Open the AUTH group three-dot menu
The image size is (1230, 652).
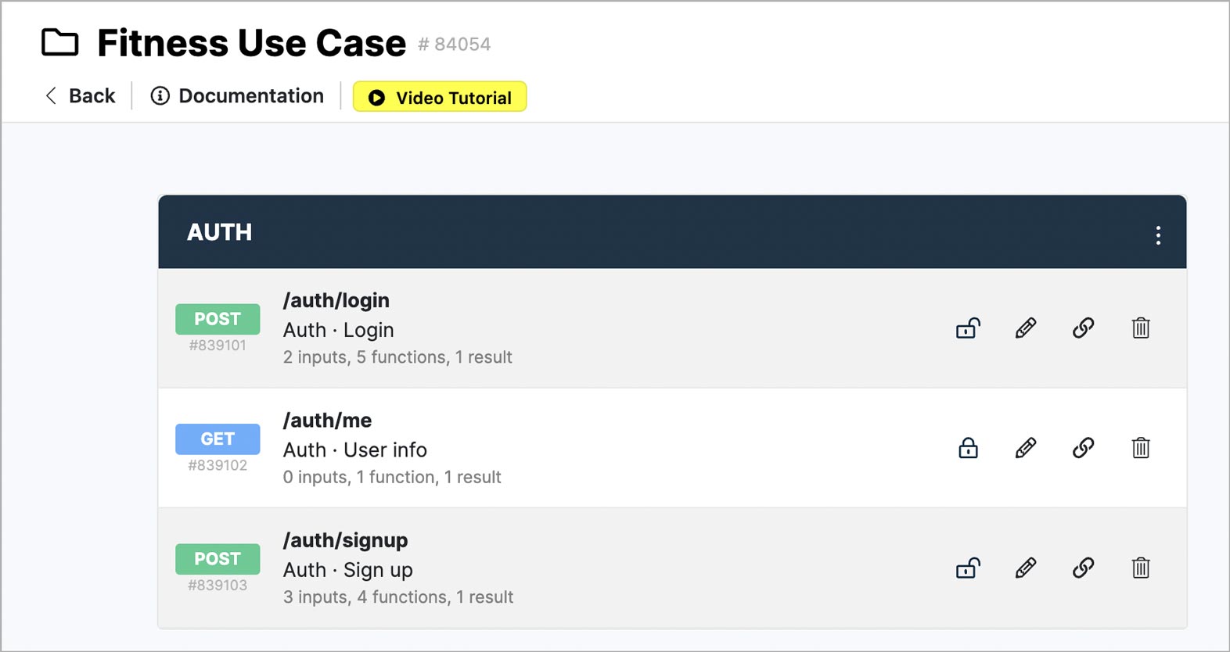point(1158,235)
